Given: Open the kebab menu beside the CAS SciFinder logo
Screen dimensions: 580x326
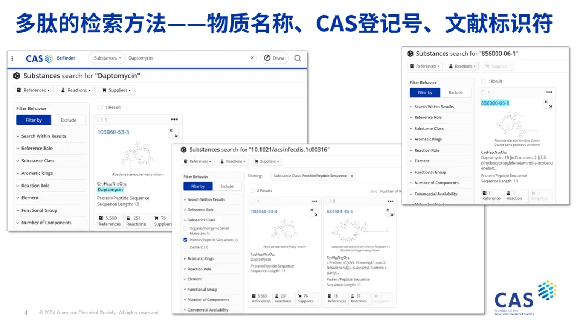Looking at the screenshot, I should tap(12, 58).
